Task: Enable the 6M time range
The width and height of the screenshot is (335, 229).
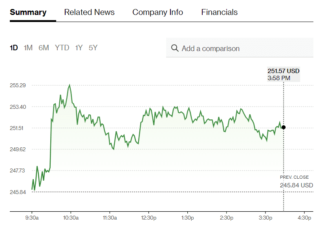Action: 44,48
